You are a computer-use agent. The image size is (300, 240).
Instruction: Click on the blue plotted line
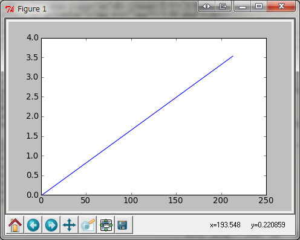click(x=137, y=125)
